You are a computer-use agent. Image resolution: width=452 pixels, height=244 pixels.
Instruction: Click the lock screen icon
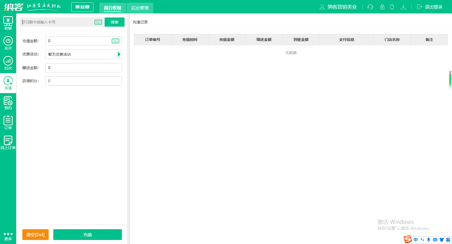pos(382,7)
